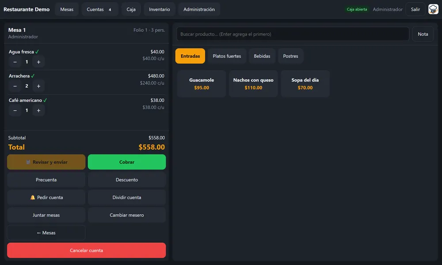This screenshot has width=442, height=265.
Task: Add Sopa del día to the order
Action: [305, 83]
